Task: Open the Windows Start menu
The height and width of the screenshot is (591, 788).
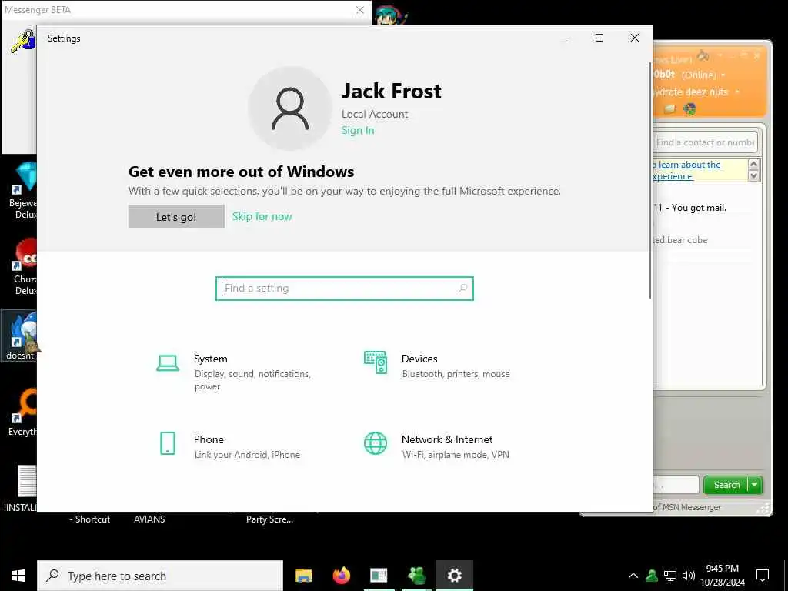Action: pos(18,576)
